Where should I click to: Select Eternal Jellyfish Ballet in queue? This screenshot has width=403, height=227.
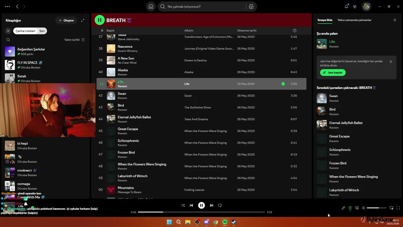click(x=356, y=125)
